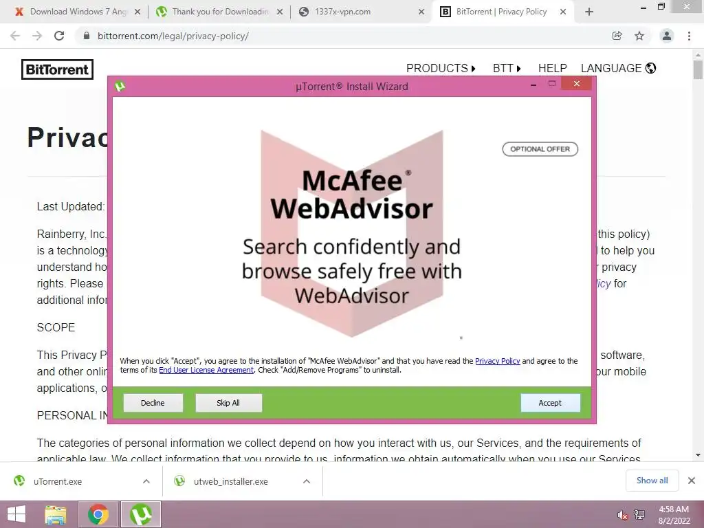Expand the PRODUCTS menu
Viewport: 704px width, 528px height.
[x=441, y=68]
